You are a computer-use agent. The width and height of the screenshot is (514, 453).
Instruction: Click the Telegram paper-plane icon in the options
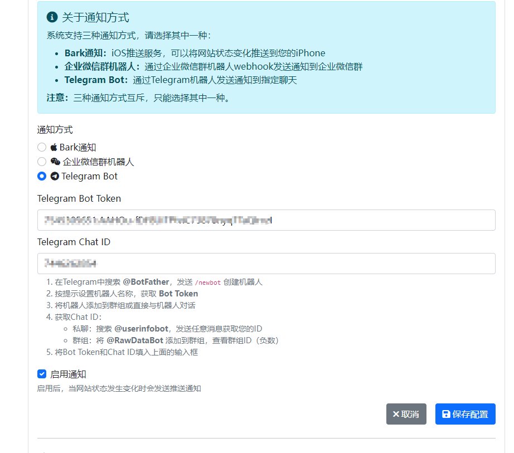tap(55, 177)
